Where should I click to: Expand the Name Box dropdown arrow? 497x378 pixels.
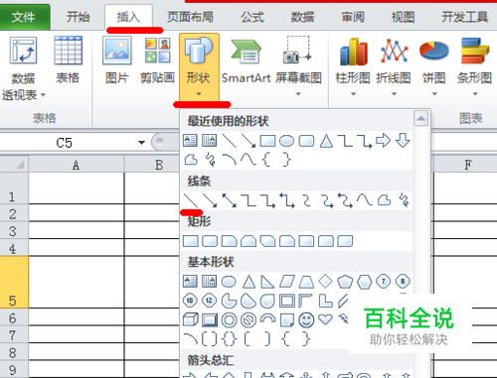pyautogui.click(x=141, y=143)
